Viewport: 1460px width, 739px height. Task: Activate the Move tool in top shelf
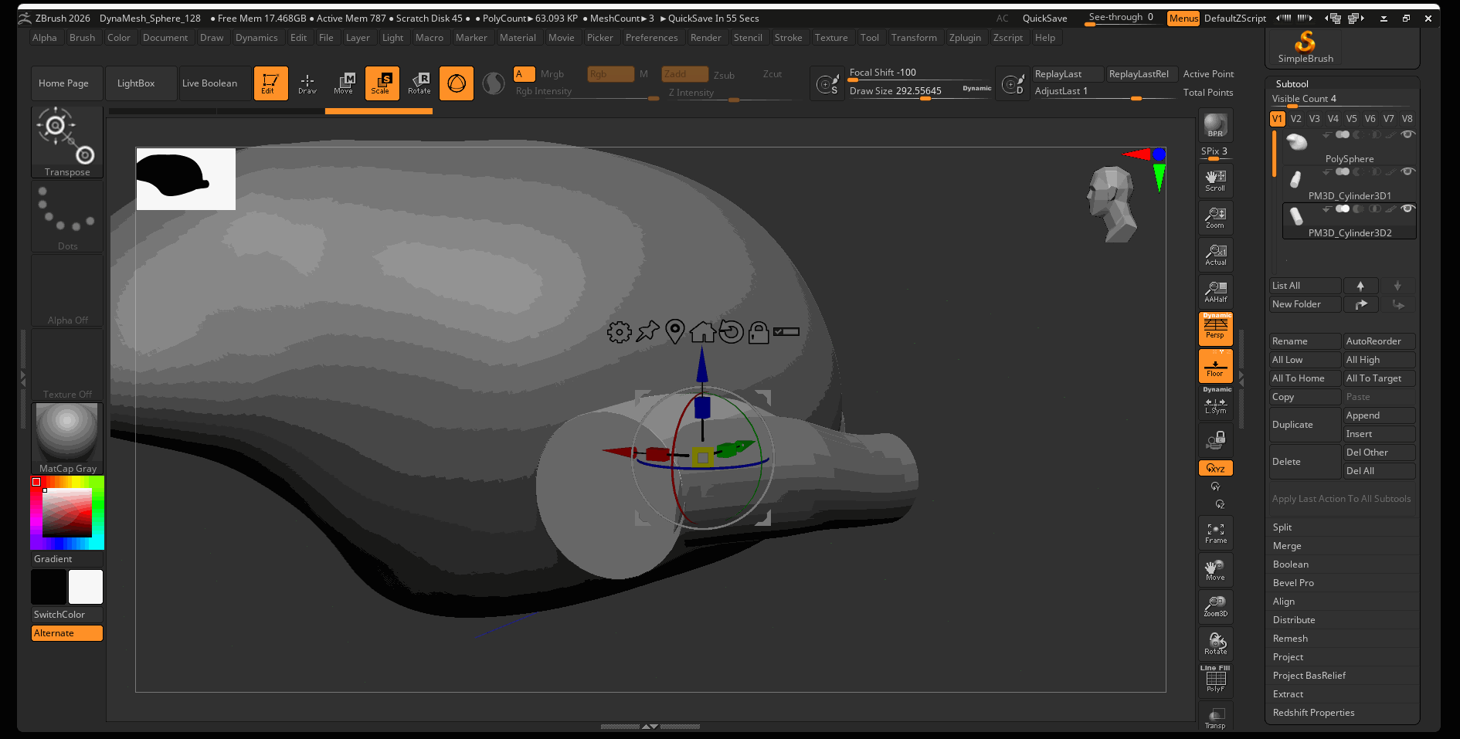[x=344, y=83]
